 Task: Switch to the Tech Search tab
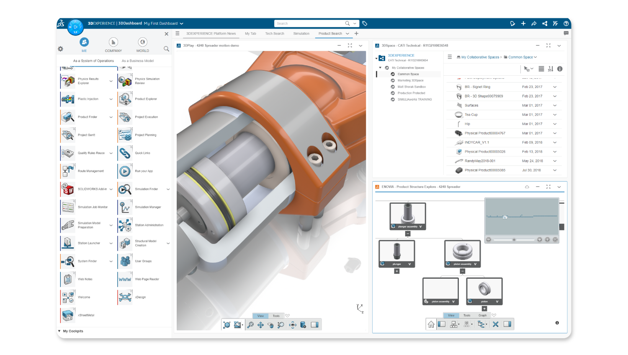275,34
